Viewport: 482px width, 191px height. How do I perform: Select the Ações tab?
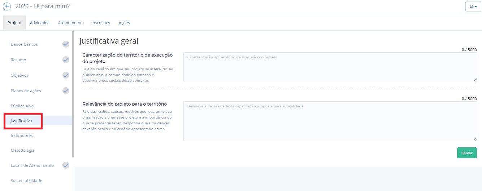point(124,23)
